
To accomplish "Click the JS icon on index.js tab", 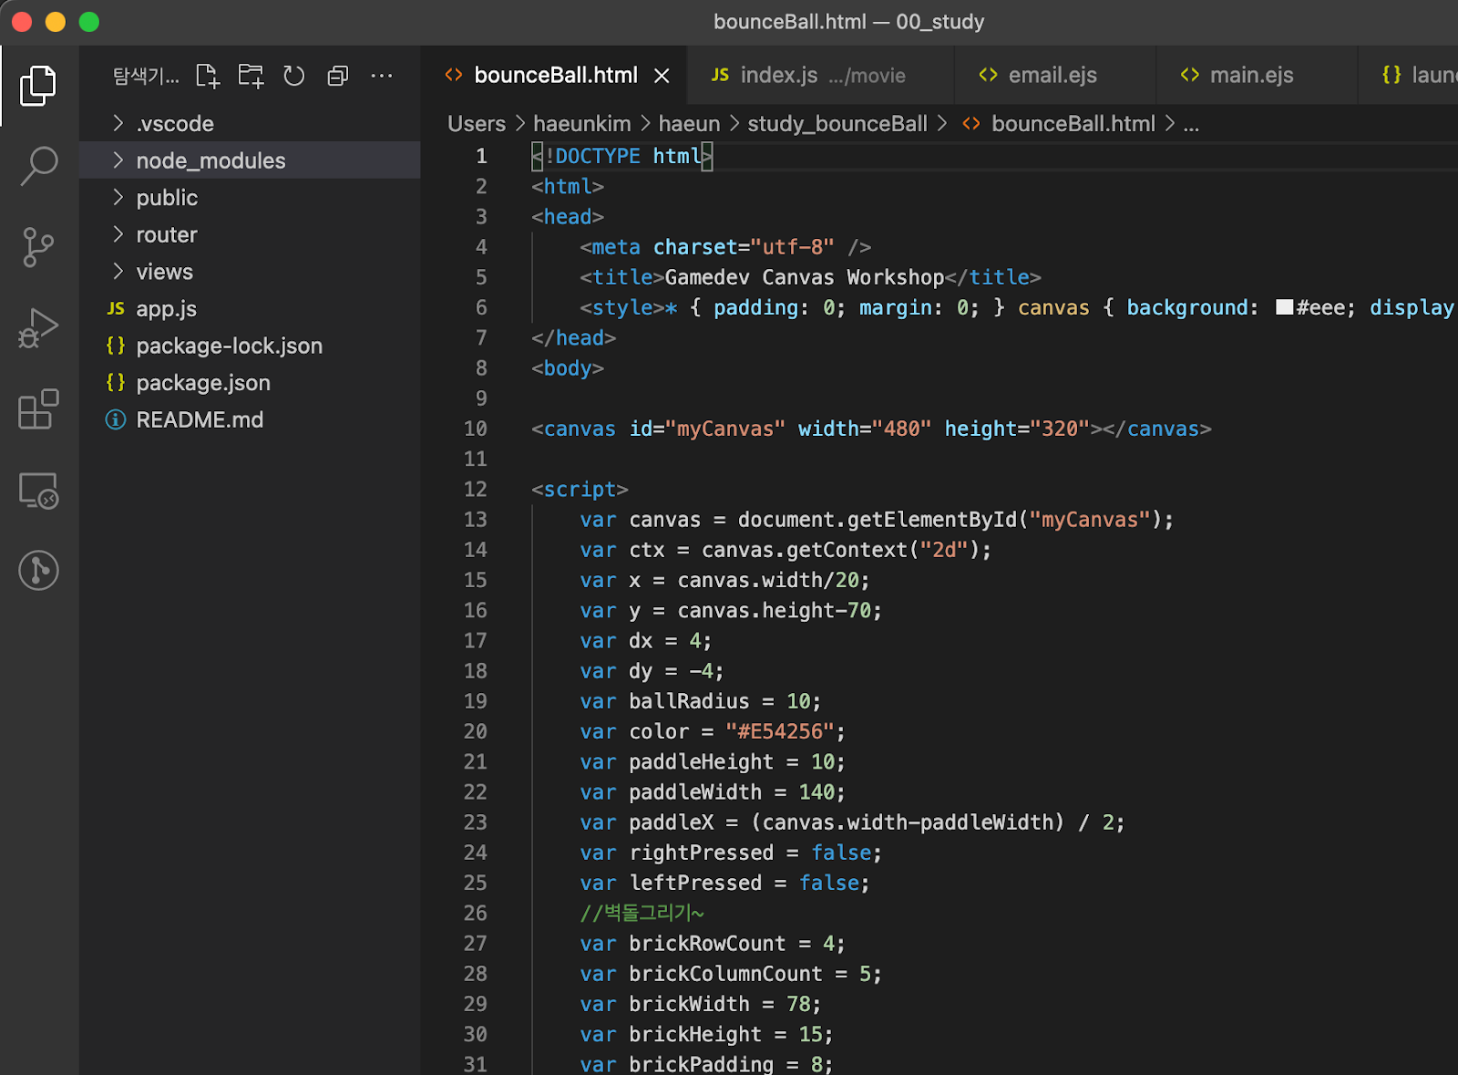I will pos(720,75).
